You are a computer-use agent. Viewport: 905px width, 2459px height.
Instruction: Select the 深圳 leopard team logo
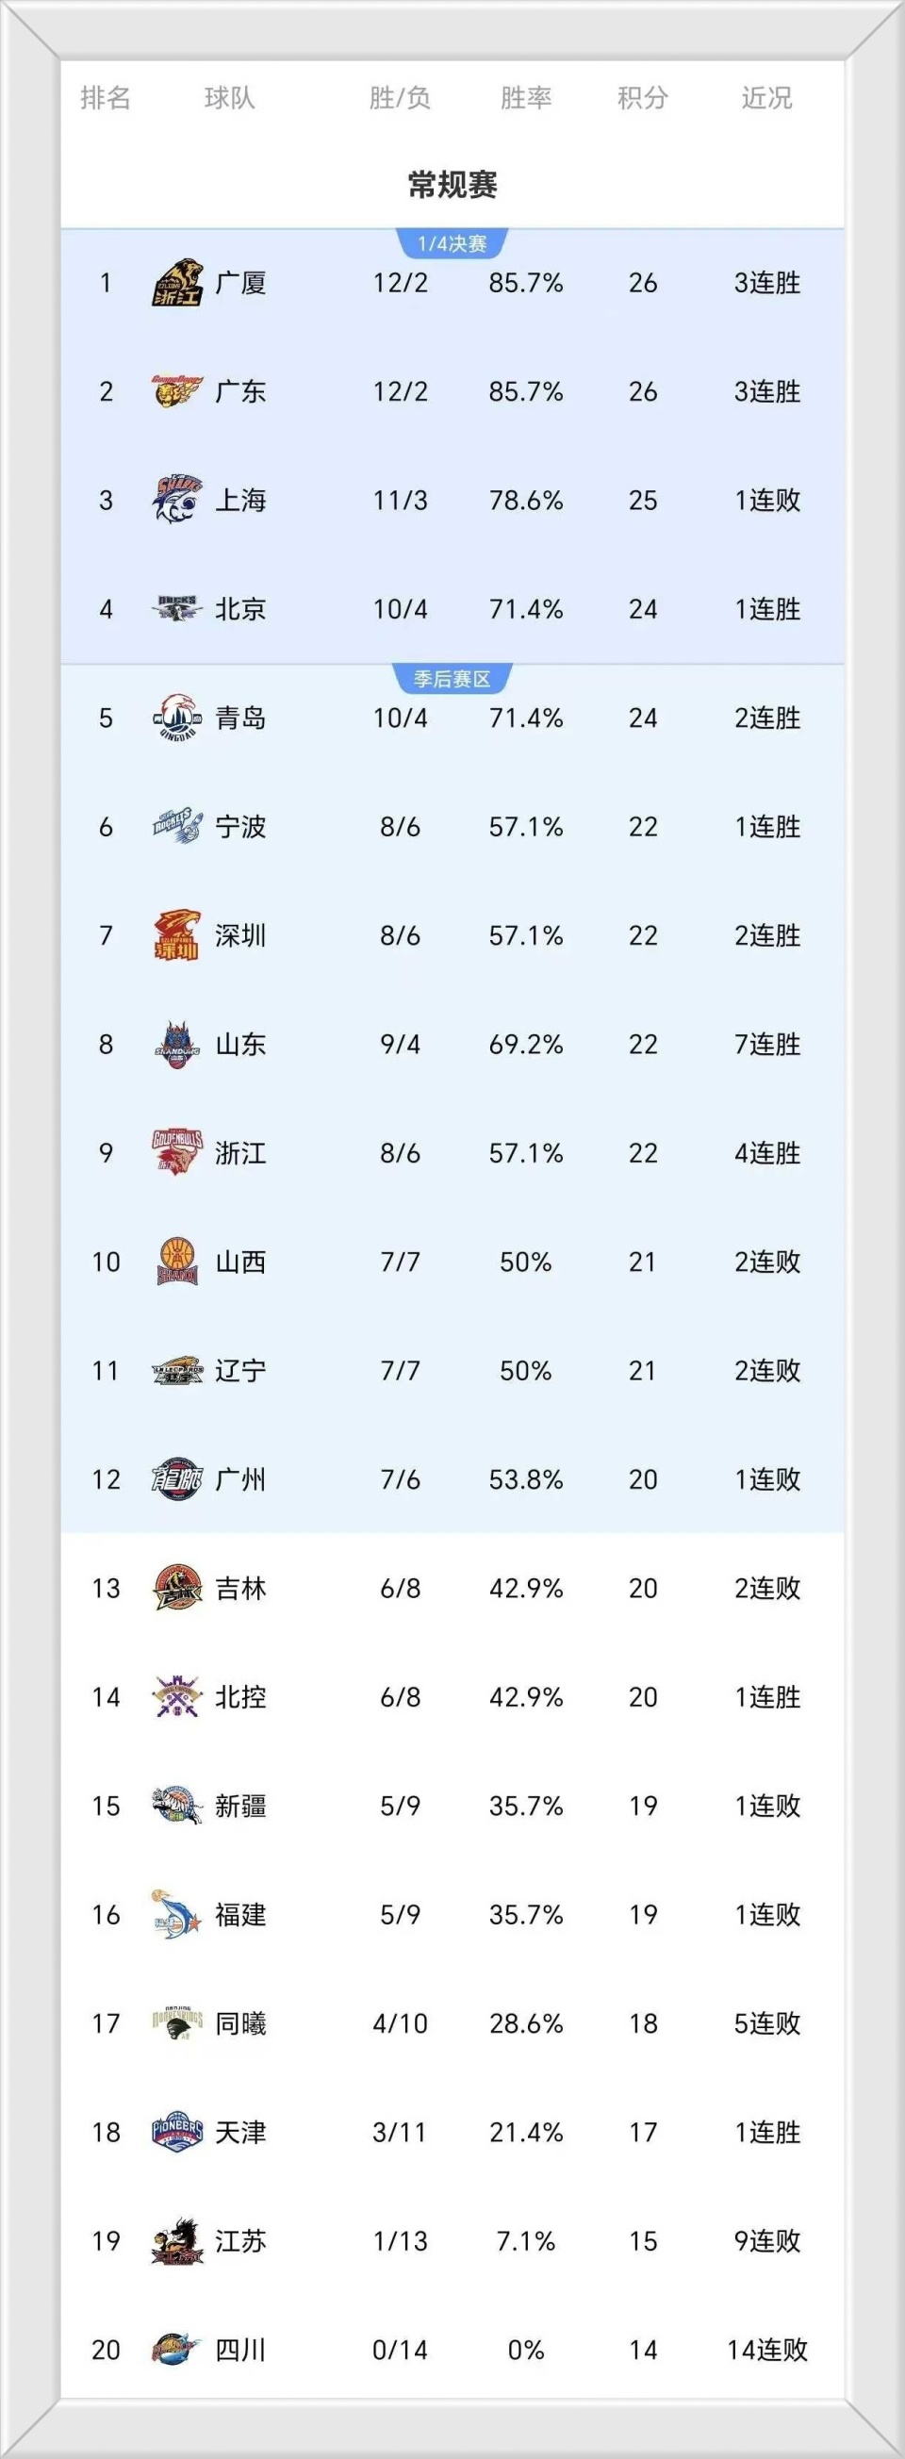click(x=177, y=935)
